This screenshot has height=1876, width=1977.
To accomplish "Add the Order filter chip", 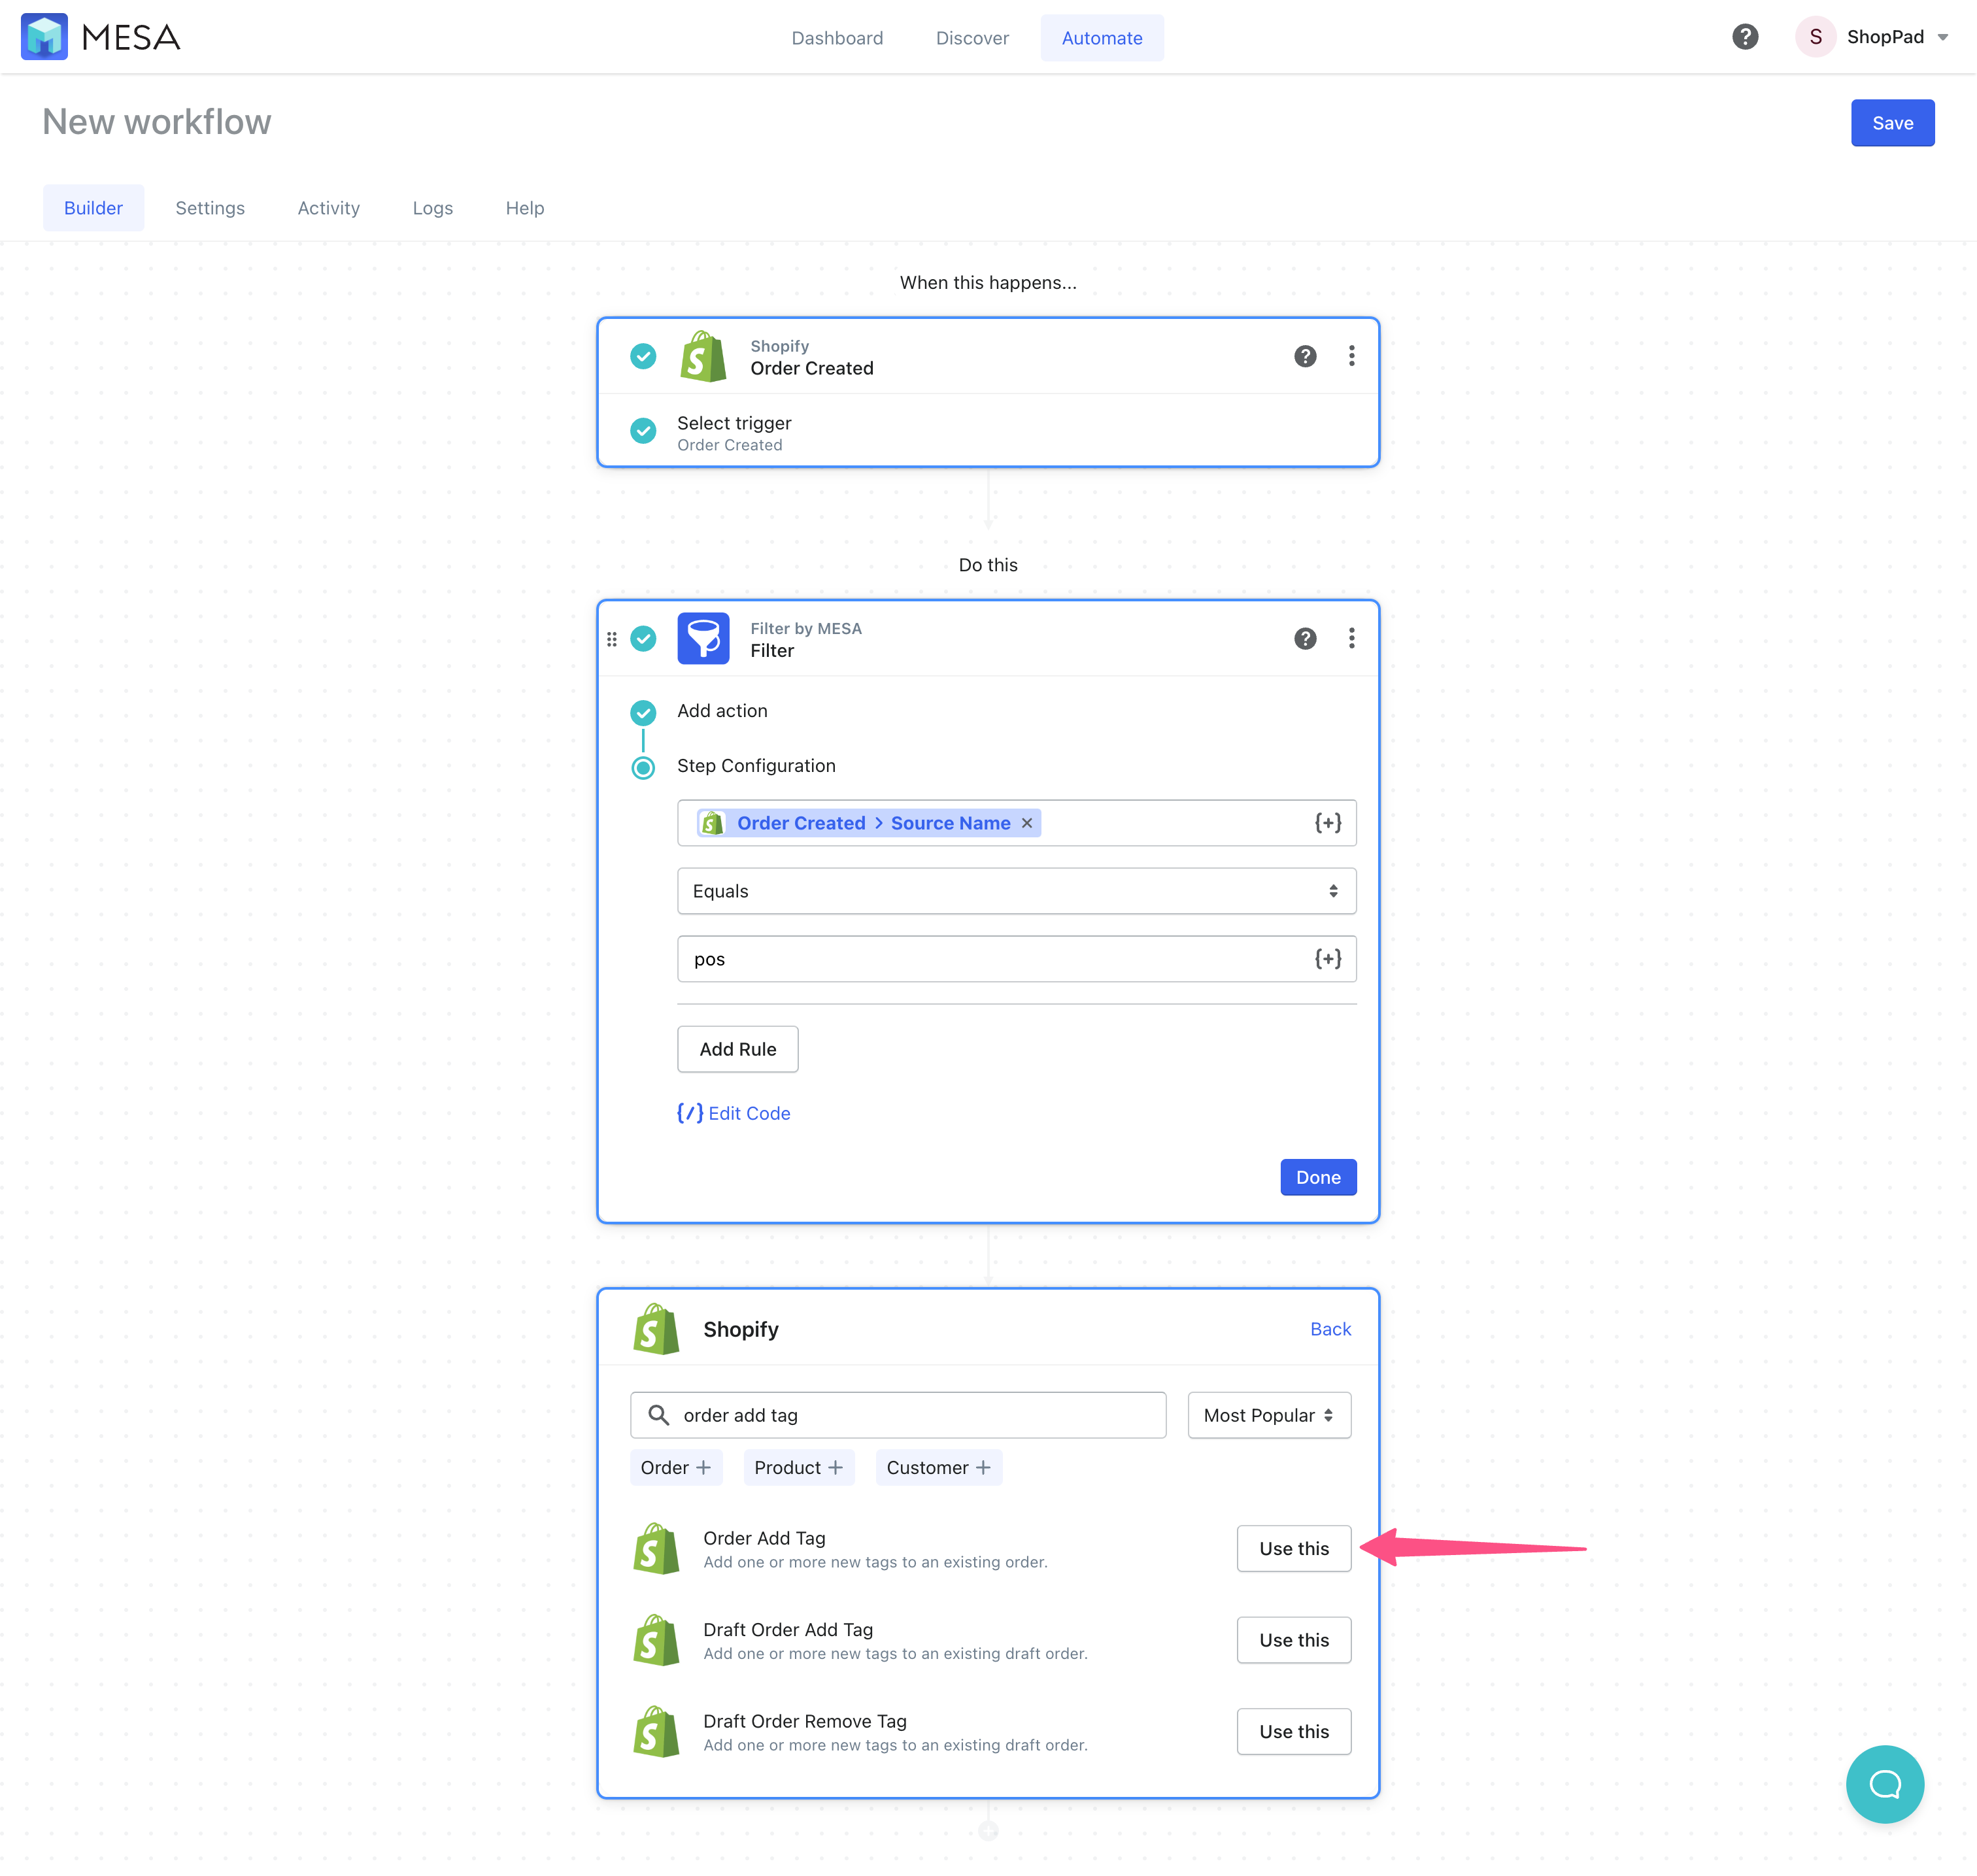I will pyautogui.click(x=675, y=1468).
